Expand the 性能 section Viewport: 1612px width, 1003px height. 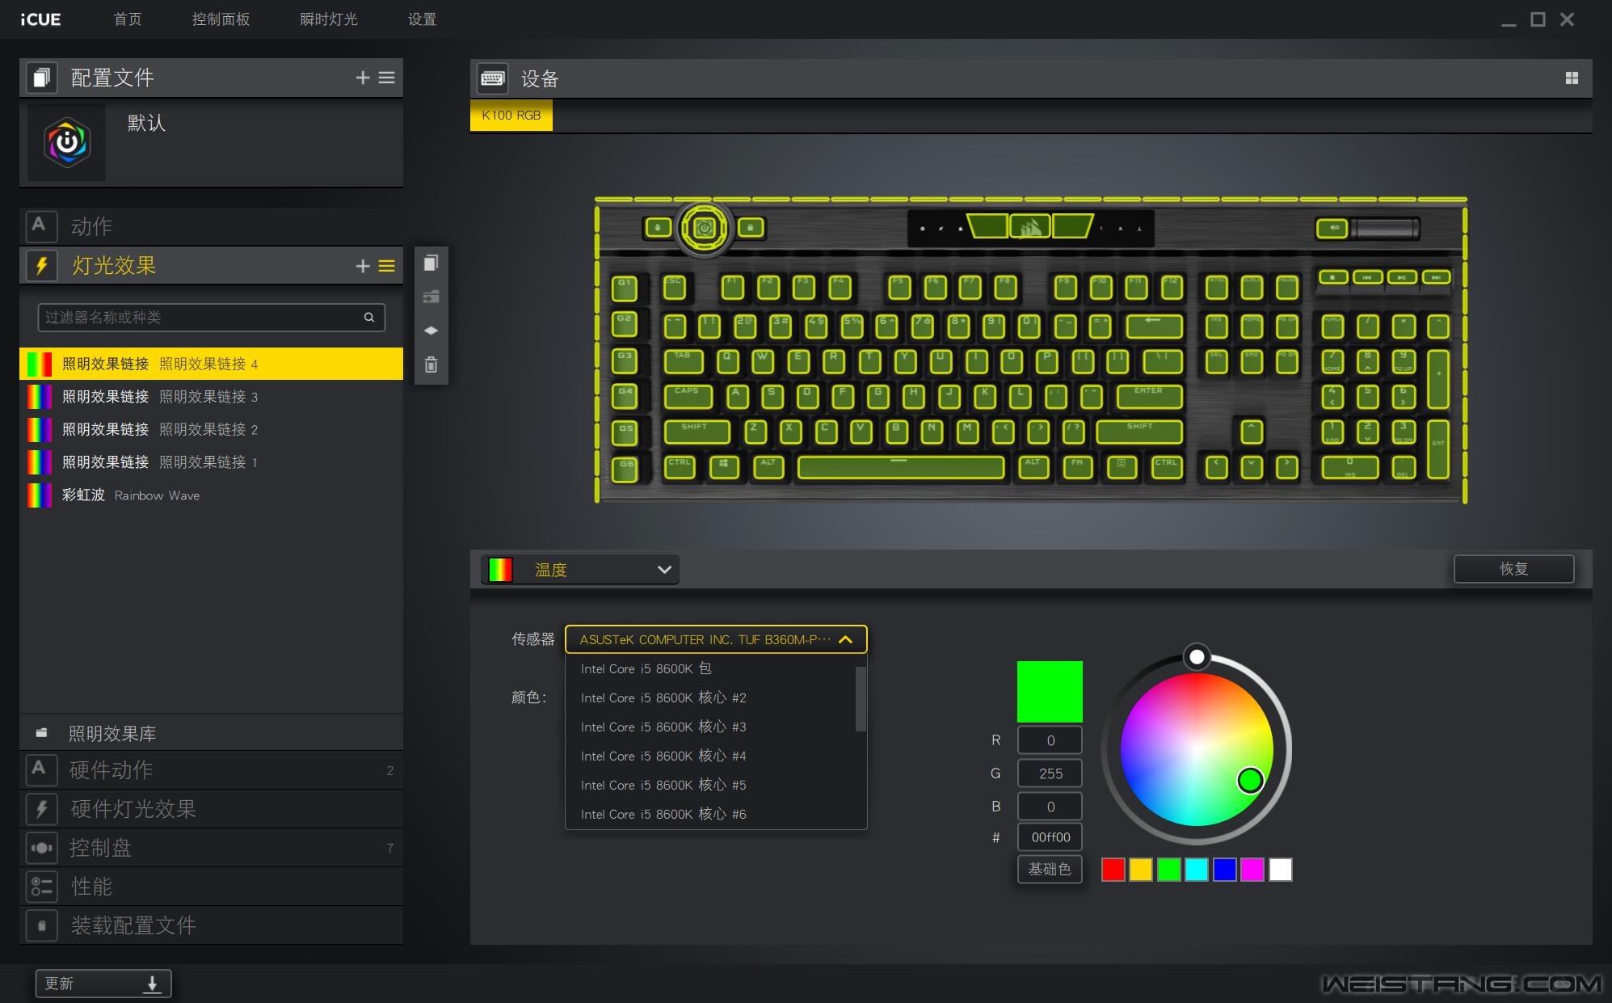click(212, 887)
